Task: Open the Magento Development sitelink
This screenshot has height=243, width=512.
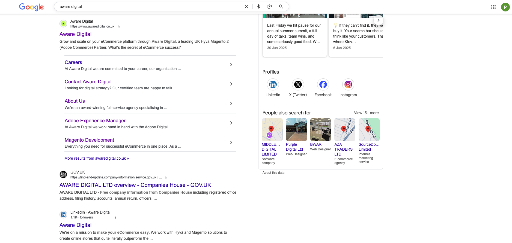Action: coord(89,140)
